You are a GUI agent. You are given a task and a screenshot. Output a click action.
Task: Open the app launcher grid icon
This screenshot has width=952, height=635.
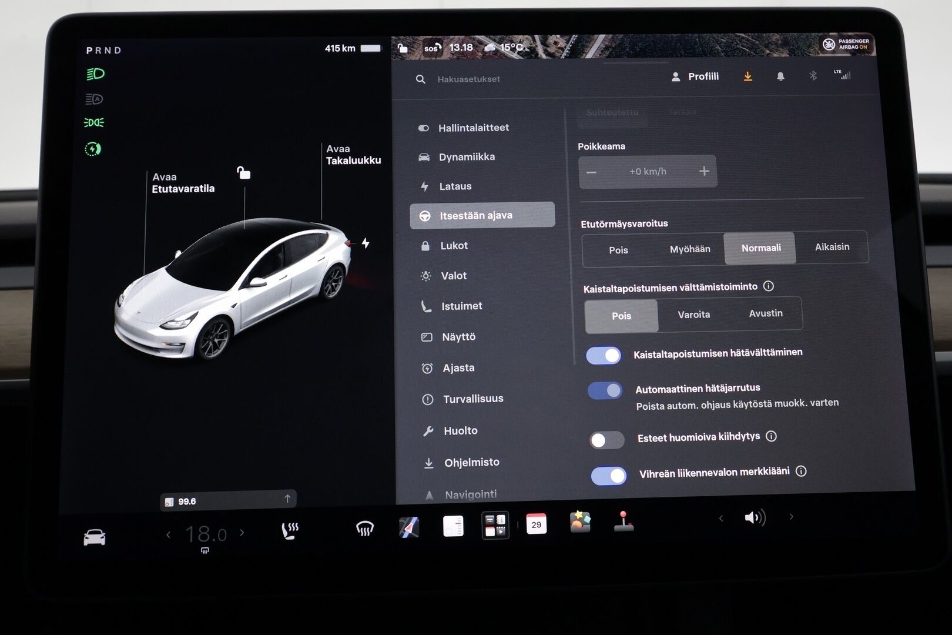click(495, 525)
